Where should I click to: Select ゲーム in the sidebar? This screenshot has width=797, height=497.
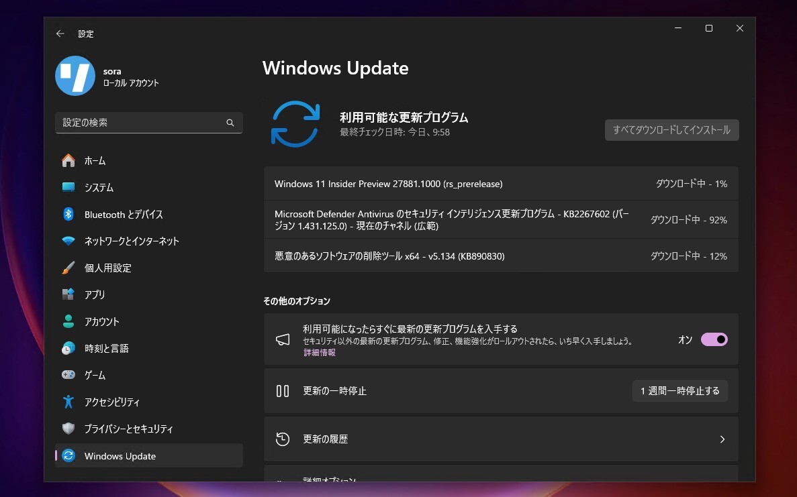click(x=149, y=375)
